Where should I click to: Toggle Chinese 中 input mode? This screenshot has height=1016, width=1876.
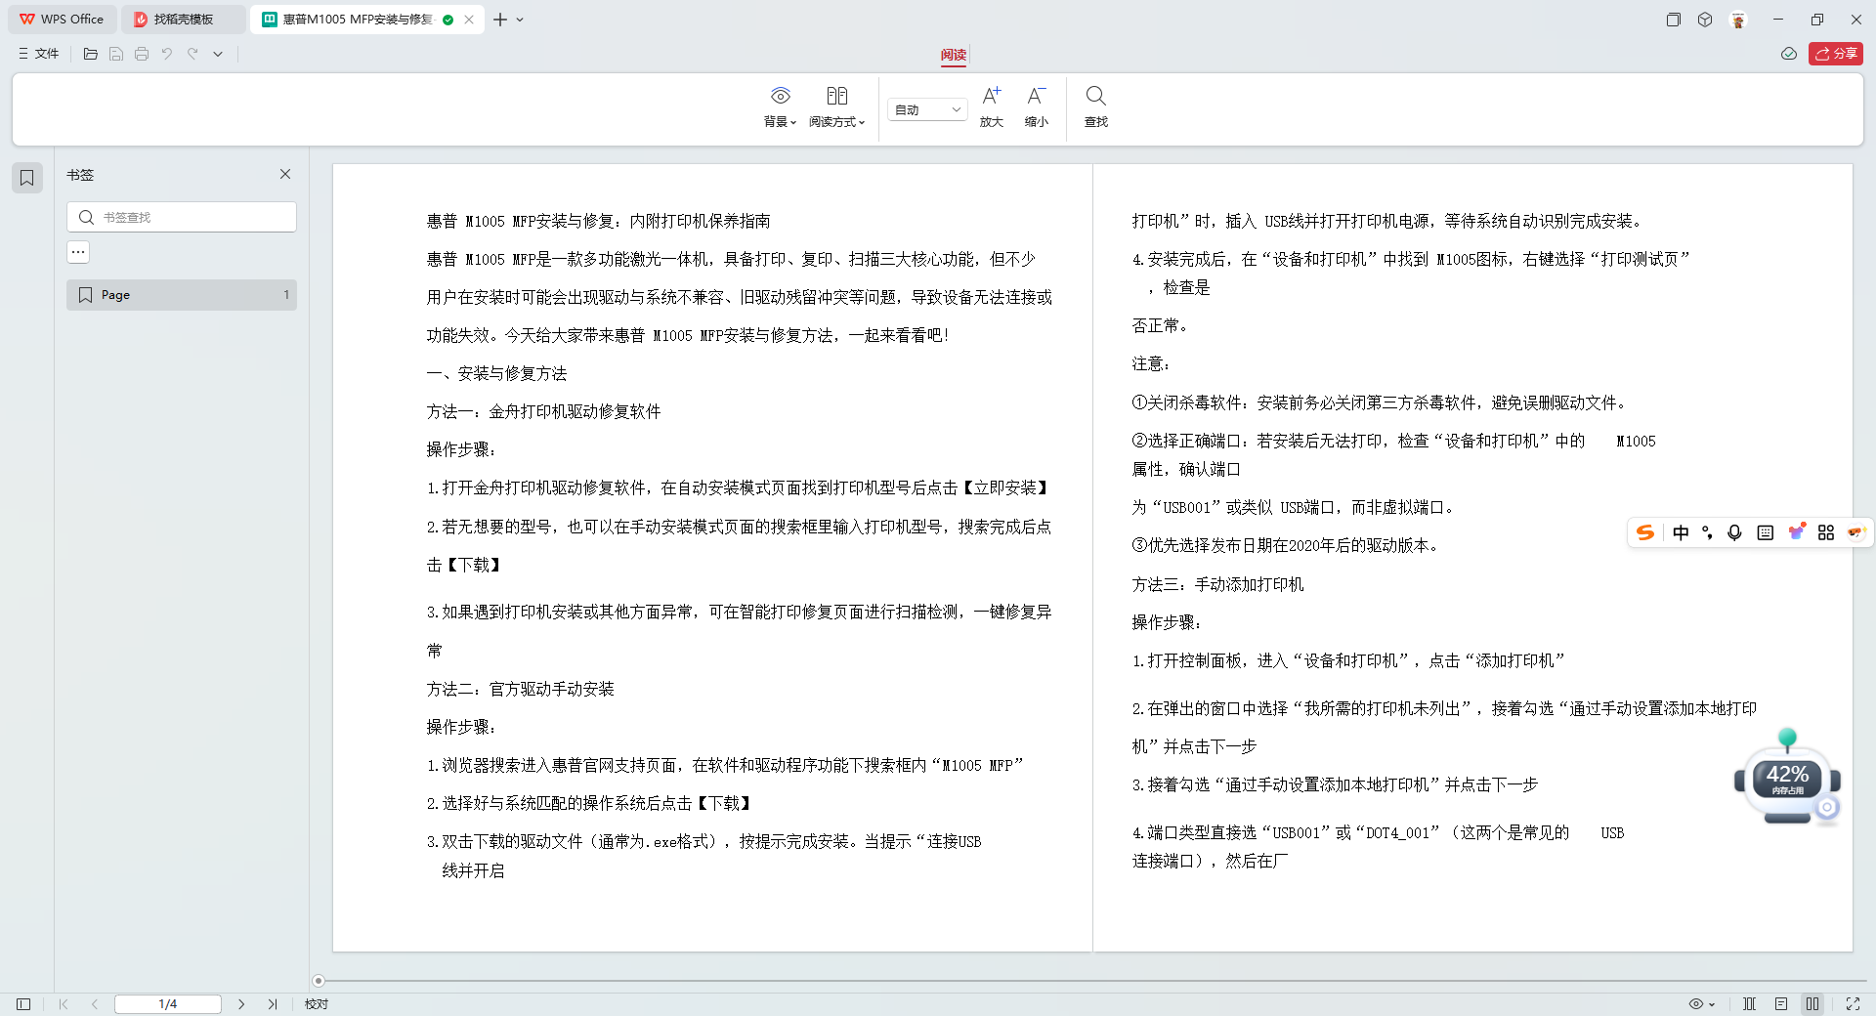1681,532
